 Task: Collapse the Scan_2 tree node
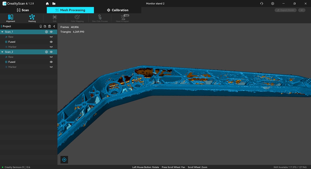pos(2,52)
